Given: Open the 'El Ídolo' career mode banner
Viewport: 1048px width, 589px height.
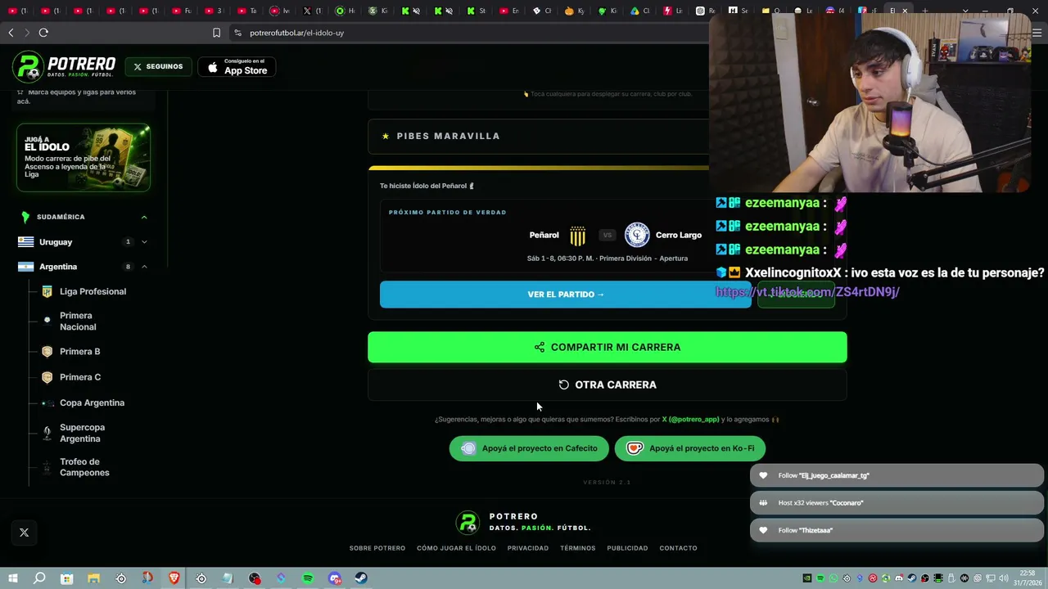Looking at the screenshot, I should pyautogui.click(x=84, y=157).
